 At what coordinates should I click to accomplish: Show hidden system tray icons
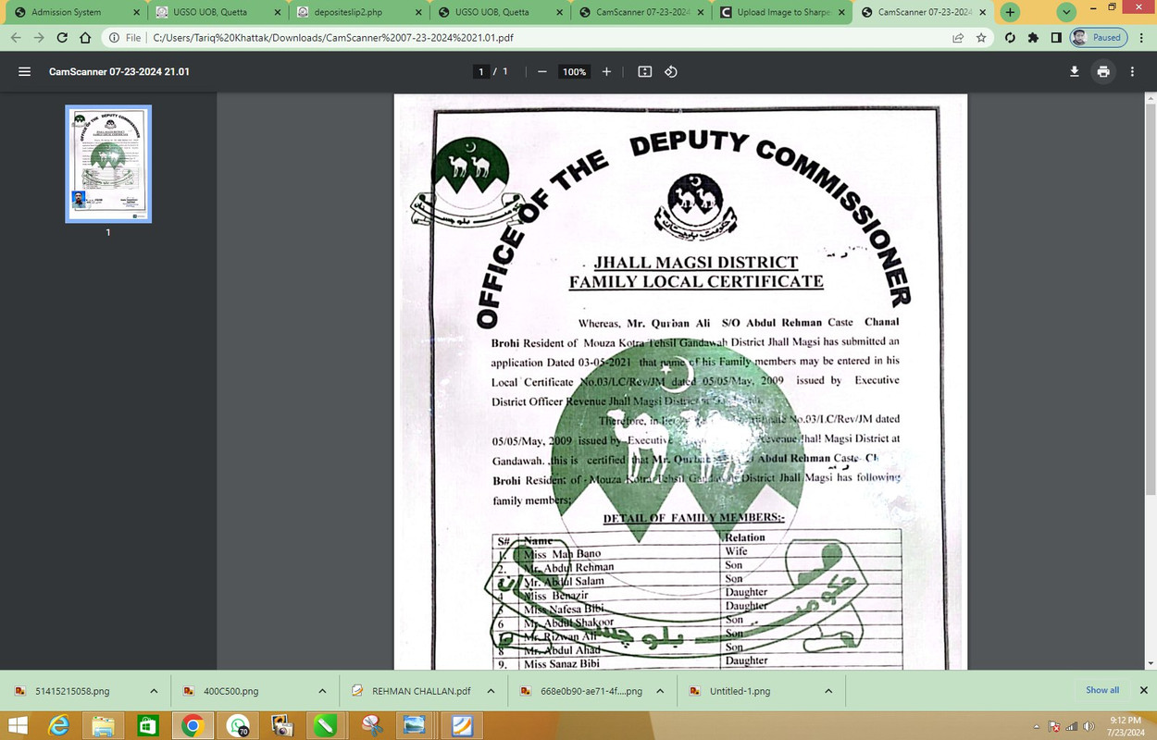pyautogui.click(x=1039, y=726)
